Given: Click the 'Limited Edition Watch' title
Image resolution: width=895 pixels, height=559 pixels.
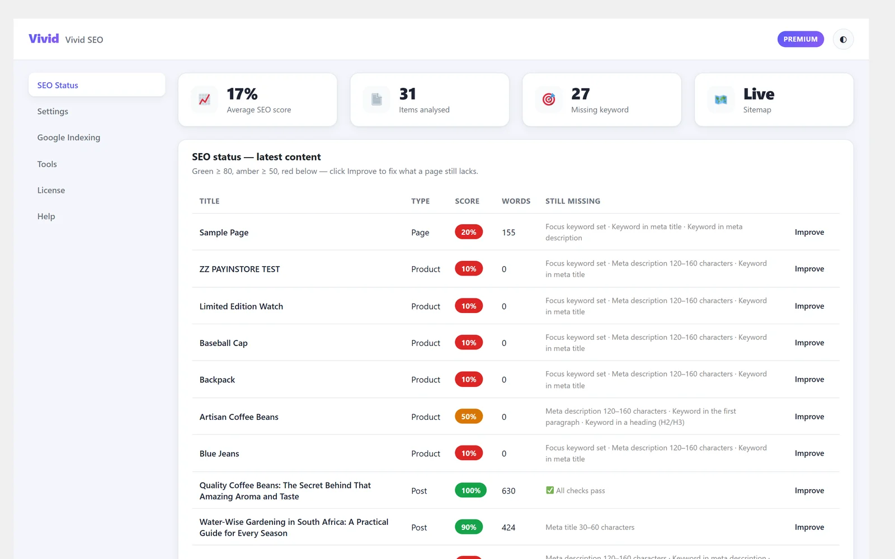Looking at the screenshot, I should point(241,306).
